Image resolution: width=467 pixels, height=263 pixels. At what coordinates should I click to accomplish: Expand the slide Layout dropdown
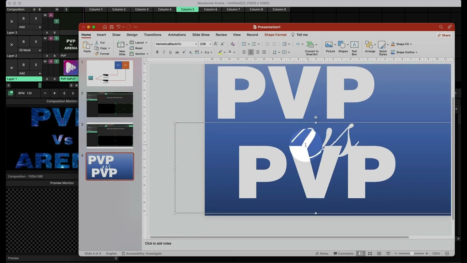[x=138, y=43]
